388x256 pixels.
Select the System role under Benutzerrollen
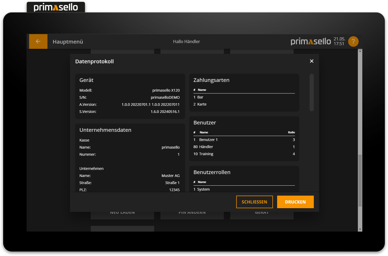click(203, 189)
